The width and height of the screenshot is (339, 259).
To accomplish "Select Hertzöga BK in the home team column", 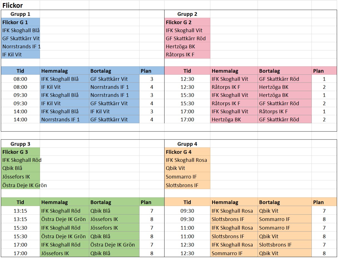I will 226,119.
